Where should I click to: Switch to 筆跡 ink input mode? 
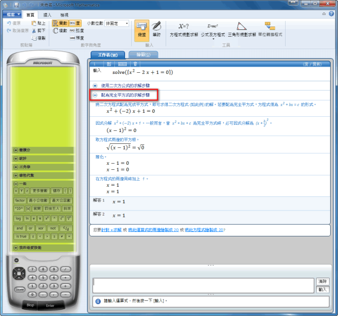157,30
